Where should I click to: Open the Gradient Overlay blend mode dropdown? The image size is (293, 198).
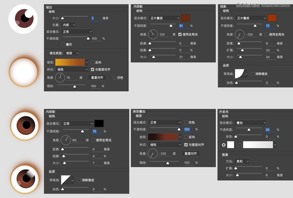(165, 123)
